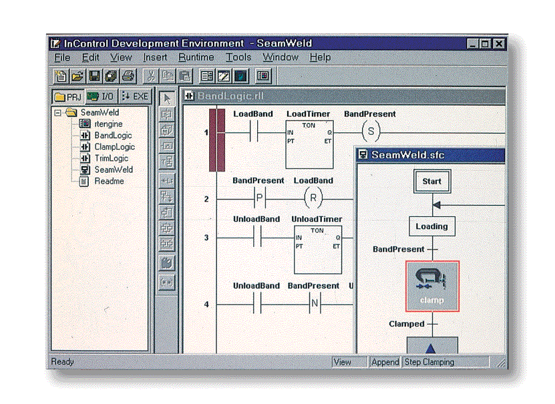Click the BandPresent transition in SFC

[433, 249]
